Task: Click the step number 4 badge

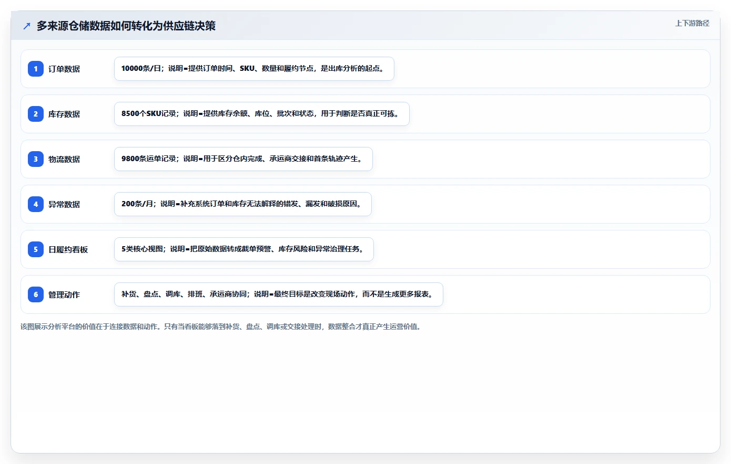Action: tap(36, 204)
